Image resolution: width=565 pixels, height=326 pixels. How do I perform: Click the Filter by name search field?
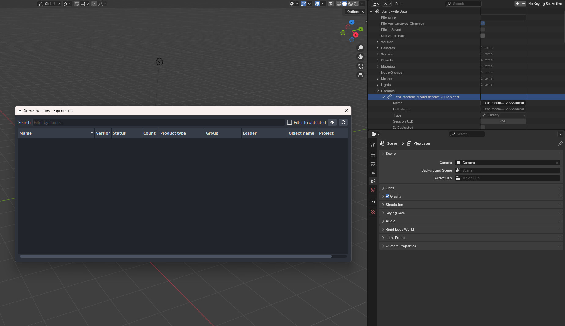pyautogui.click(x=158, y=122)
